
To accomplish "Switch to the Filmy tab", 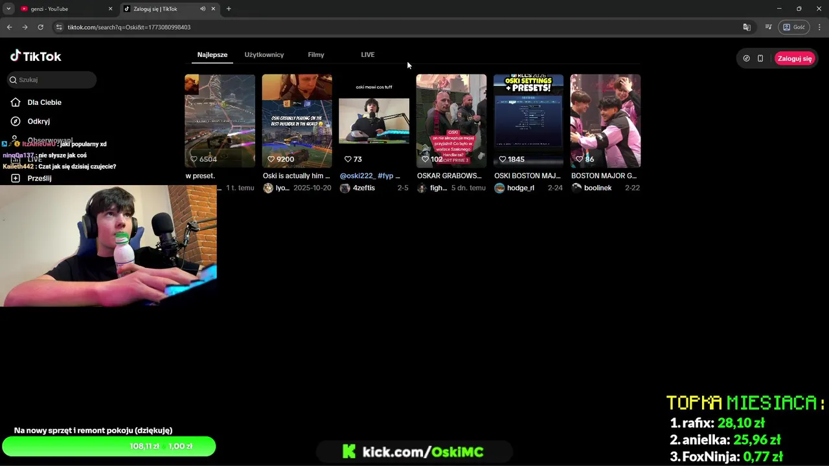I will tap(316, 54).
